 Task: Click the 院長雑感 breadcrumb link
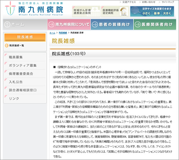coord(63,33)
